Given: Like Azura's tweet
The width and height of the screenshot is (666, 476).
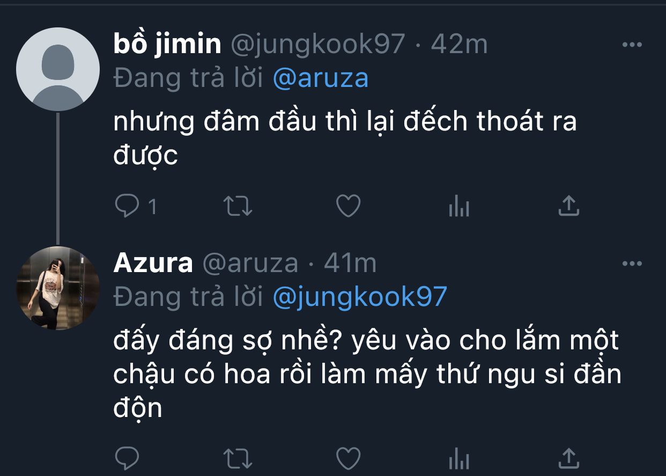Looking at the screenshot, I should [348, 459].
